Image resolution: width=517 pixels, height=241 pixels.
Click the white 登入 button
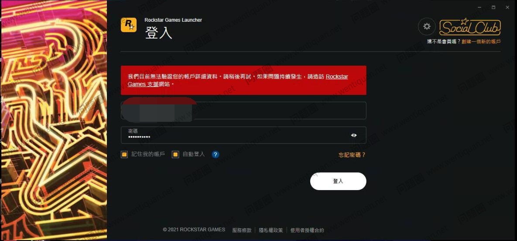(338, 181)
